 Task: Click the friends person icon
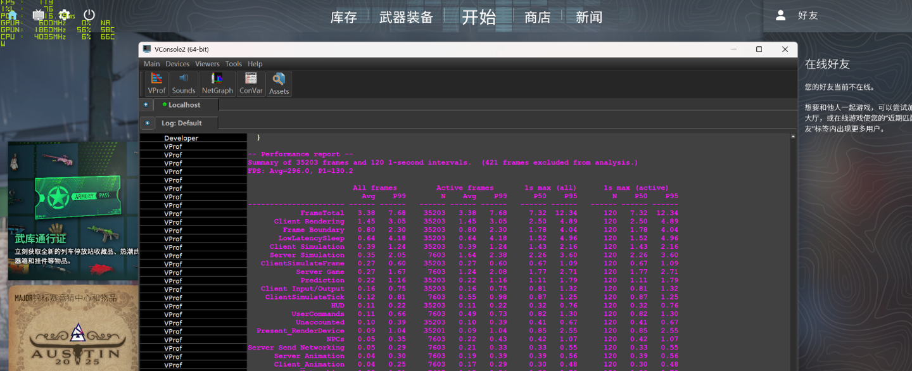pyautogui.click(x=781, y=15)
